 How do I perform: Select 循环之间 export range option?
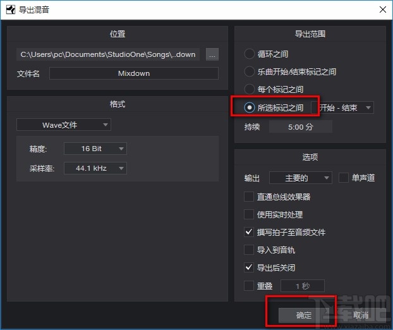250,54
